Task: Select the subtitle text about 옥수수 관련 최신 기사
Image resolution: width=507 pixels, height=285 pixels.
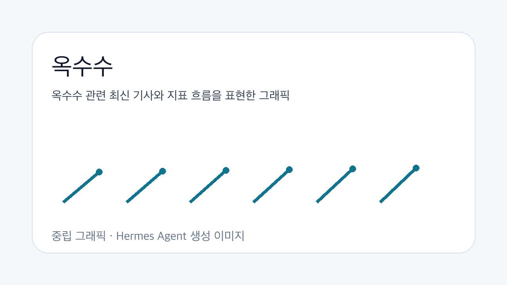Action: (x=171, y=95)
